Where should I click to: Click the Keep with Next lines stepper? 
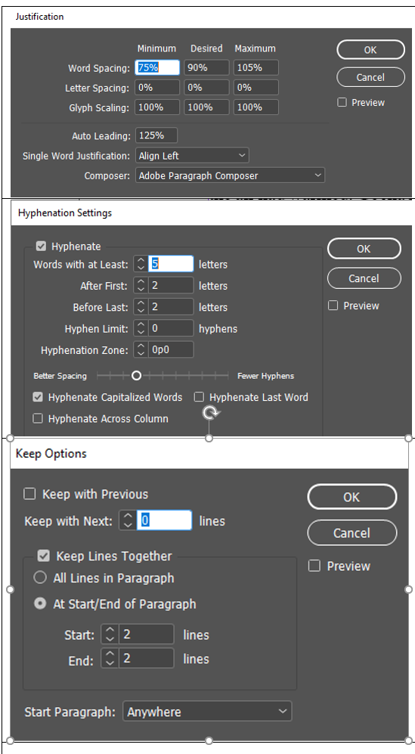(x=128, y=520)
